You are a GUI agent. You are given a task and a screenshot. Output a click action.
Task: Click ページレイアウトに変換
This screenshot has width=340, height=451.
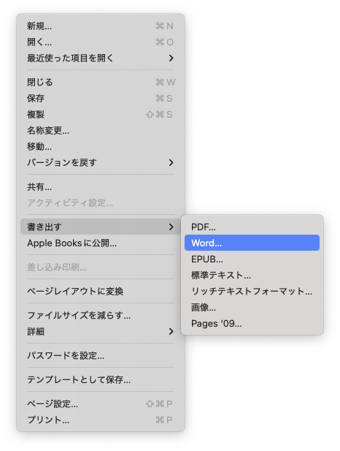pos(101,291)
